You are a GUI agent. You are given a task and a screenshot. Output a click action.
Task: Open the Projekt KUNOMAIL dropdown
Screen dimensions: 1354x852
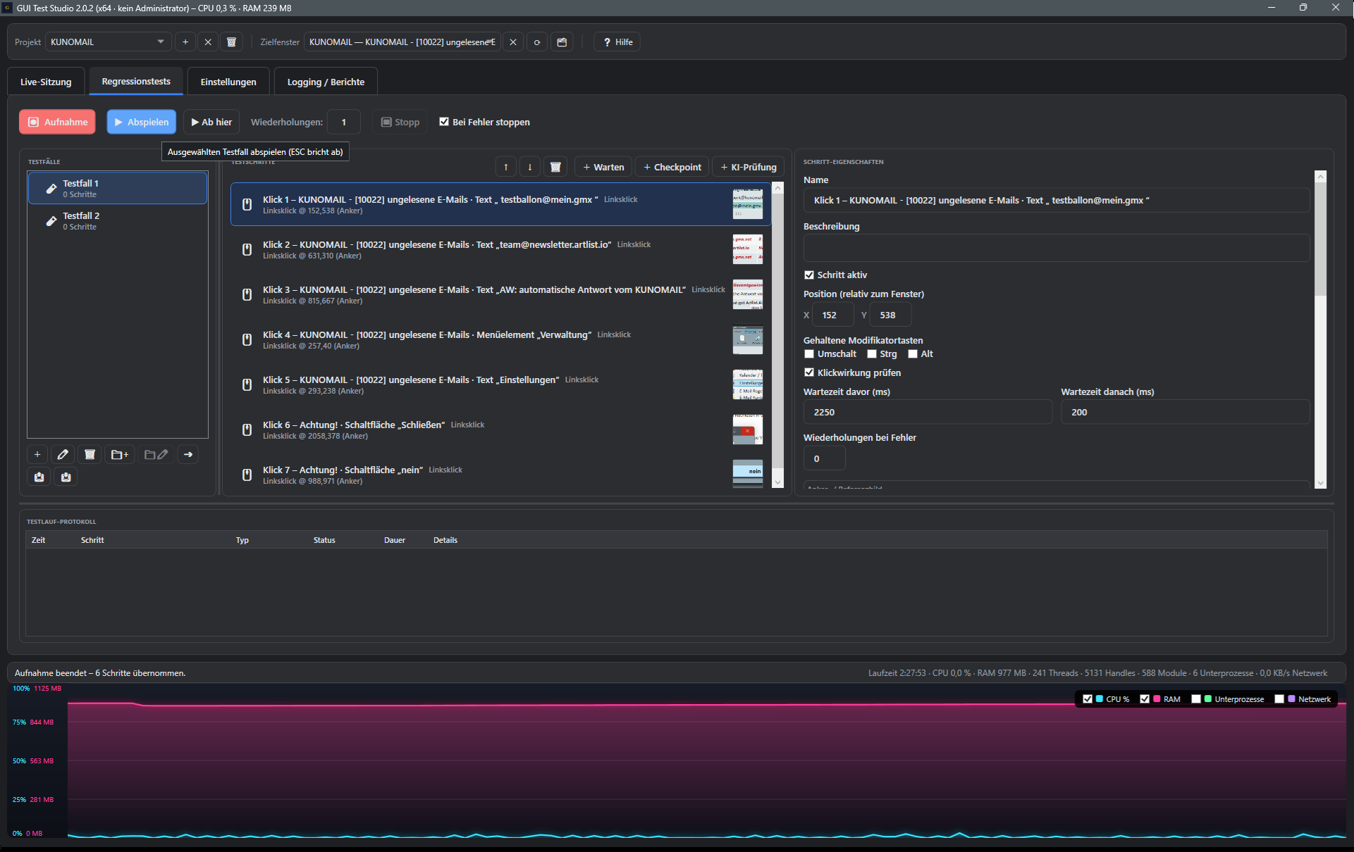(x=108, y=42)
